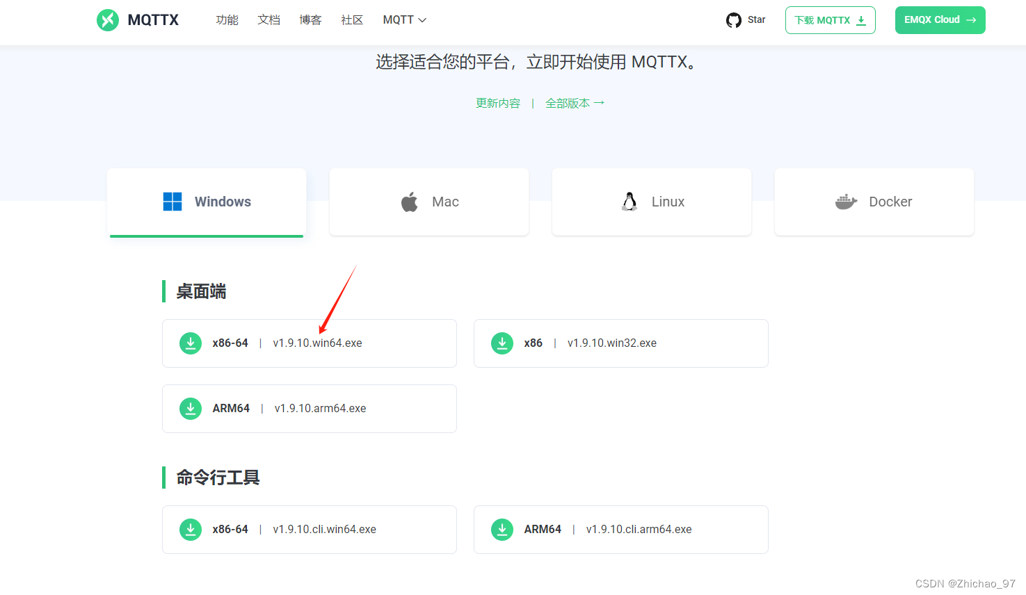
Task: Click the Linux penguin icon
Action: (x=630, y=202)
